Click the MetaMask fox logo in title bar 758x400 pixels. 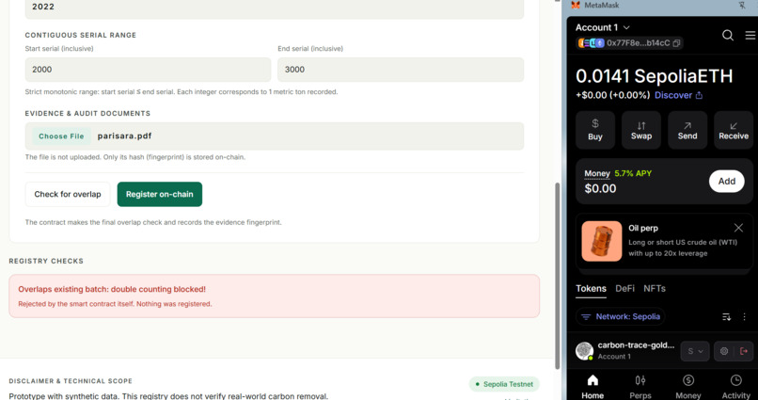click(576, 6)
